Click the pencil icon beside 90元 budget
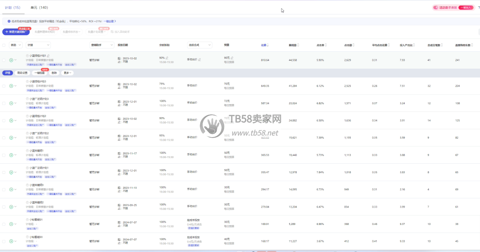Viewport: 480px width, 252px height. pyautogui.click(x=232, y=58)
